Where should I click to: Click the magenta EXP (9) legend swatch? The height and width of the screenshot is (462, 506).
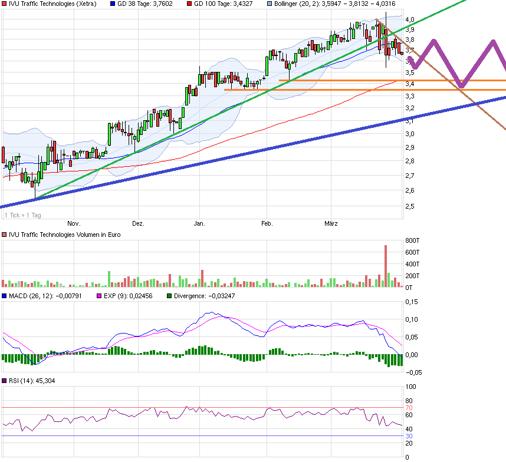click(99, 296)
